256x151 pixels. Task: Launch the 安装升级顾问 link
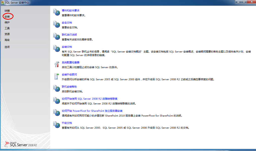coord(69,75)
